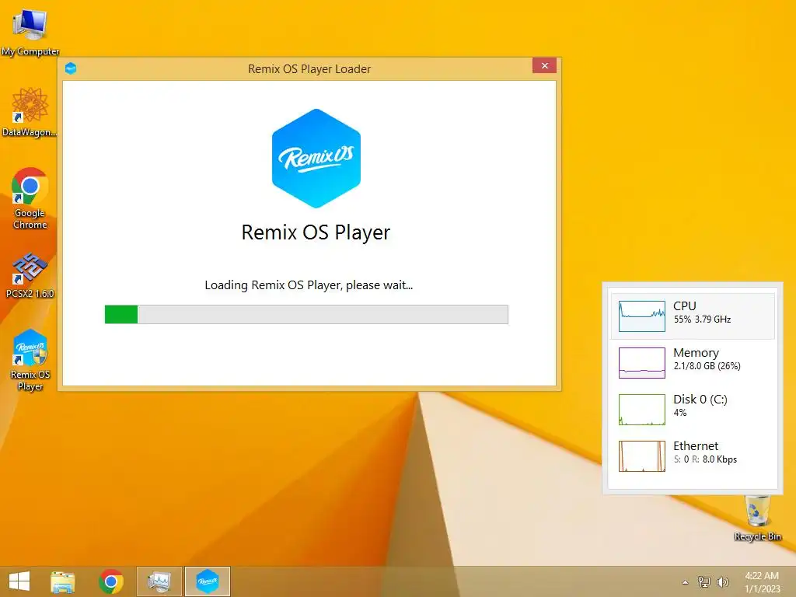
Task: Click 'Loading Remix OS Player, please wait...' text
Action: pos(309,285)
